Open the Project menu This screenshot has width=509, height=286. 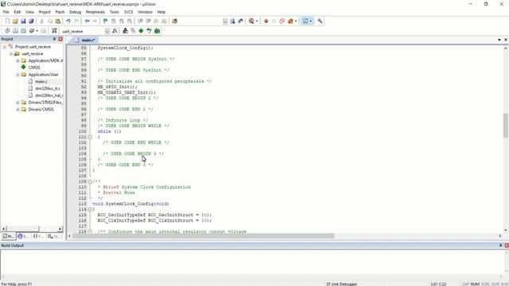point(45,12)
